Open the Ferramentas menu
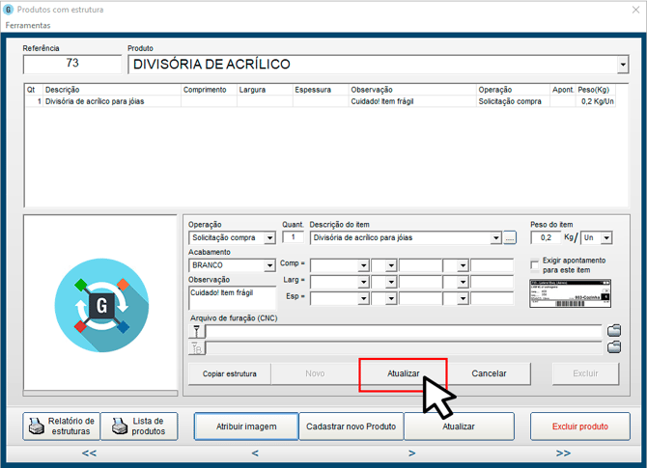This screenshot has height=468, width=647. 28,25
